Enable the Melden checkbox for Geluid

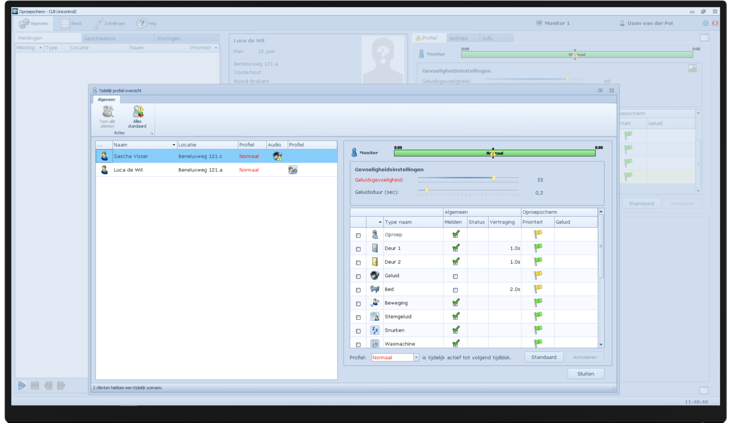point(455,276)
